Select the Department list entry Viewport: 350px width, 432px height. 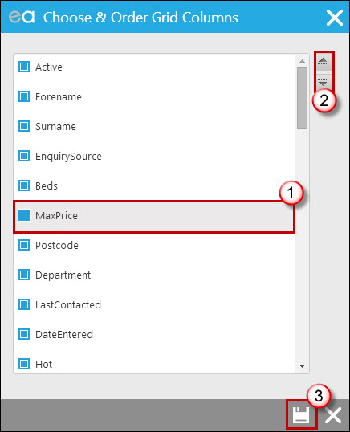(154, 275)
